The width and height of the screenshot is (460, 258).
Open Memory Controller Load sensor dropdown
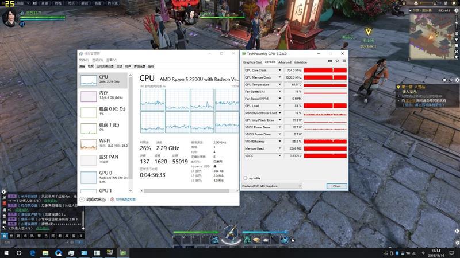click(x=279, y=113)
